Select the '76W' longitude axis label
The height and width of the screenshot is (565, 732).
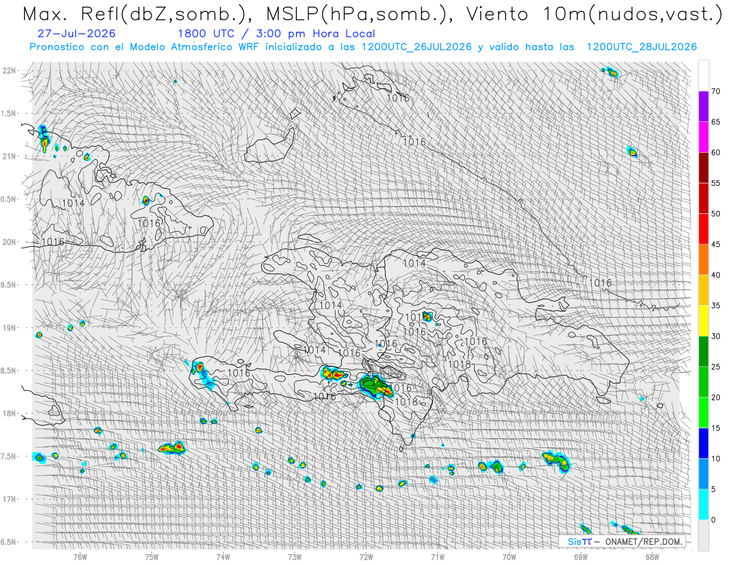[x=80, y=556]
